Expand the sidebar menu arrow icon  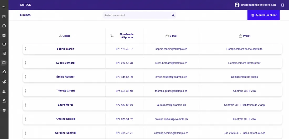(x=4, y=7)
